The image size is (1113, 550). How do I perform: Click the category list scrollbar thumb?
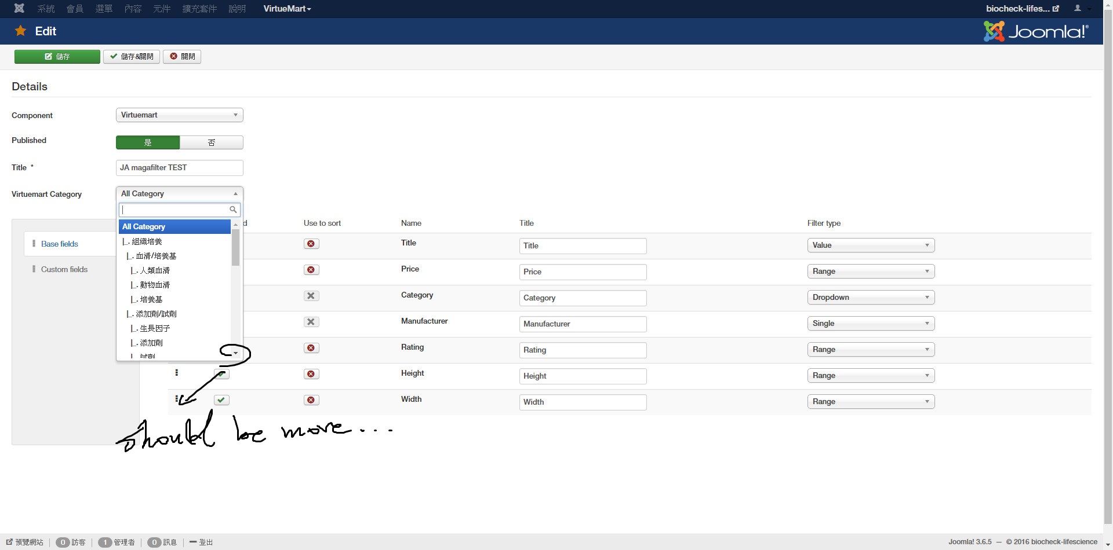click(235, 247)
